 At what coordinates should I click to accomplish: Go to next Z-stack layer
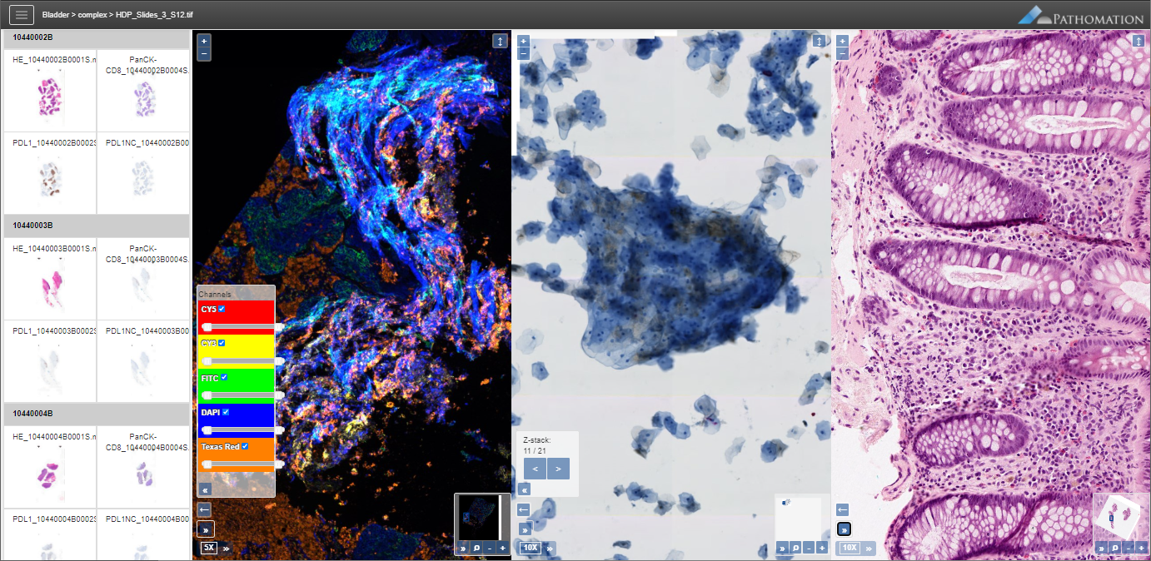pos(559,469)
